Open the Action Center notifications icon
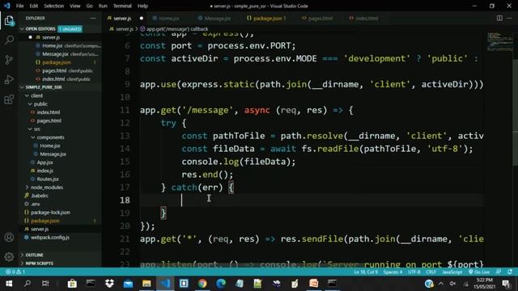The height and width of the screenshot is (291, 518). tap(506, 284)
